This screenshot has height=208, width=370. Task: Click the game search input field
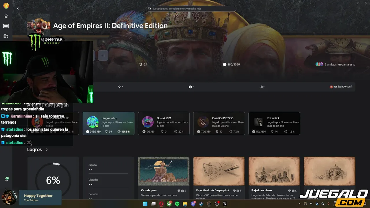pyautogui.click(x=191, y=9)
